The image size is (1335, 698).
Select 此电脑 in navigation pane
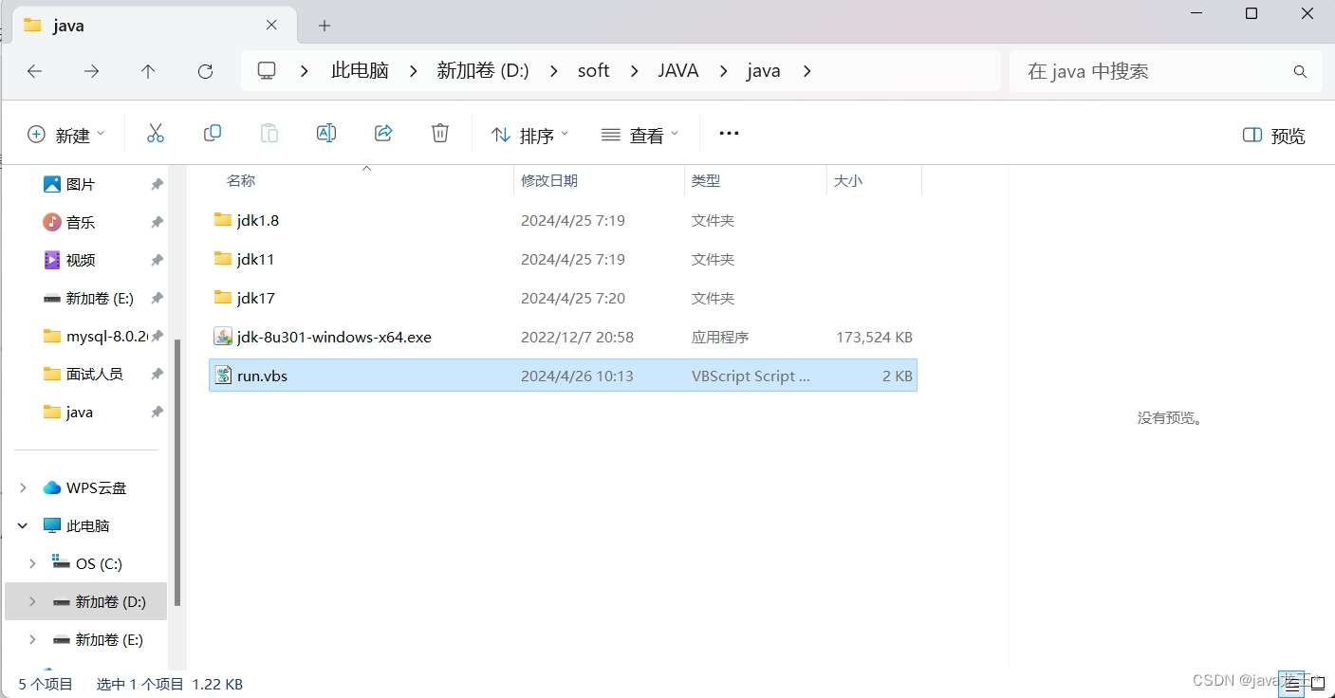[88, 525]
